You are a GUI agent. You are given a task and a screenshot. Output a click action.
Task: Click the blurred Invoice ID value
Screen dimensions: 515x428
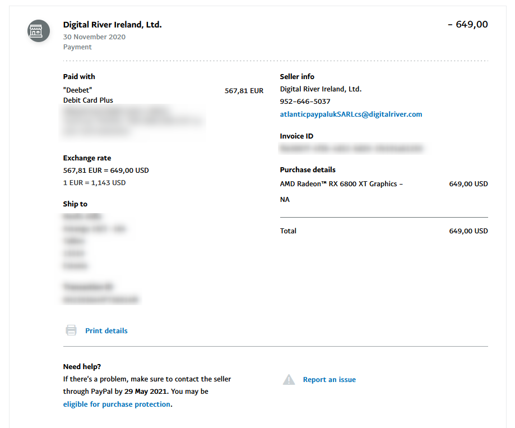[x=351, y=148]
